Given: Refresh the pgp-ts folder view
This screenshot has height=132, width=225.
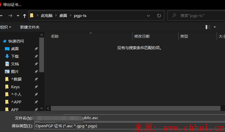Looking at the screenshot, I should click(159, 16).
